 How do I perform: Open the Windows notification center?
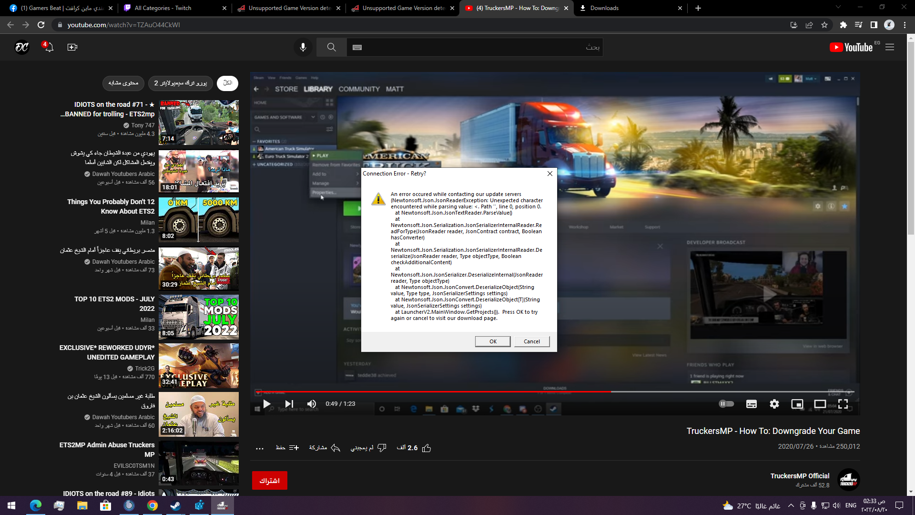899,505
